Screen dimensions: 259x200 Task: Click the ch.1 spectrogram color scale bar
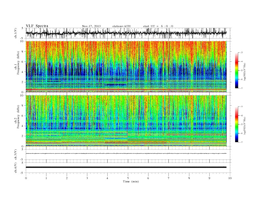(236, 70)
